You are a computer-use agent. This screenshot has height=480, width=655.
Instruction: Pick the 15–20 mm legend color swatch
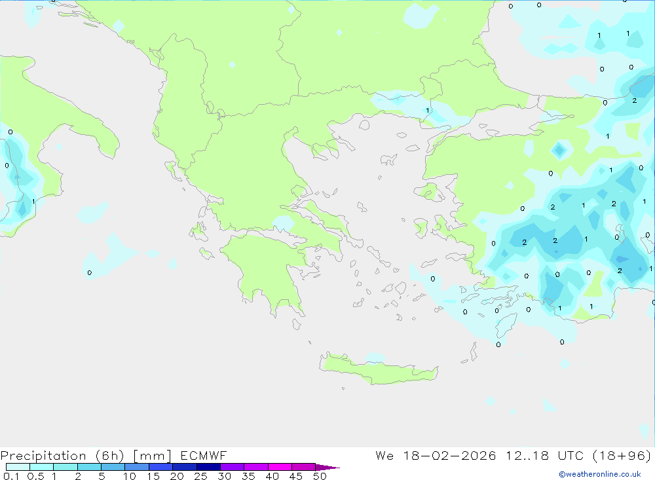pyautogui.click(x=161, y=467)
